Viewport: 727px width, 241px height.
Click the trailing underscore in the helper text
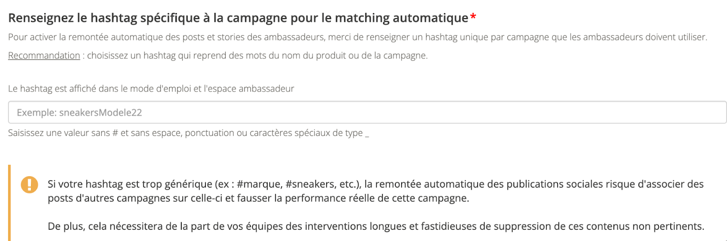click(367, 134)
